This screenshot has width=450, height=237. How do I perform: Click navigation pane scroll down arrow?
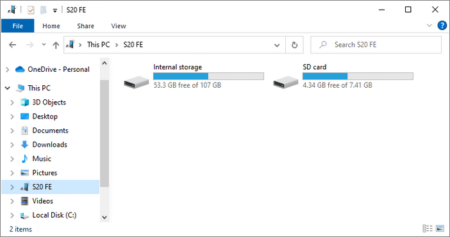(x=104, y=218)
